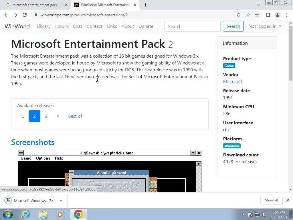Open the Action Center flag icon
Screen dimensions: 293x220
[x=250, y=215]
